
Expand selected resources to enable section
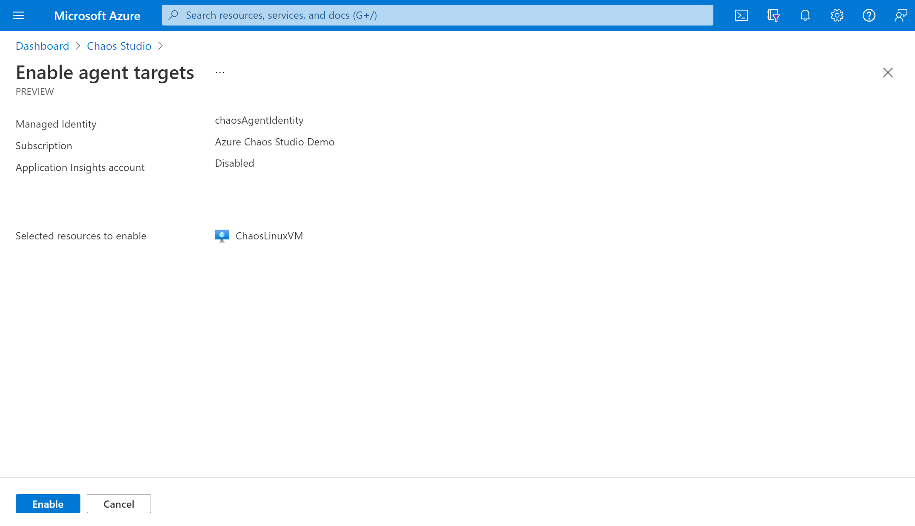(81, 236)
